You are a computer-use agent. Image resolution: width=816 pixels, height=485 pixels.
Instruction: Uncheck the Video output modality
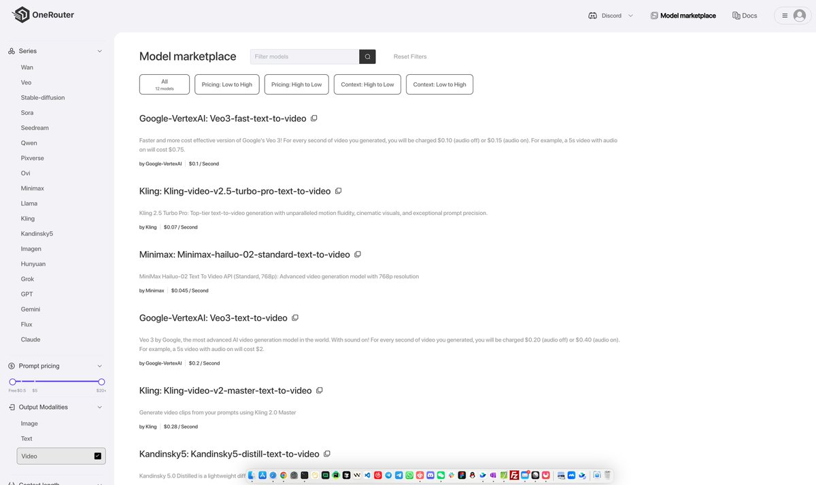pyautogui.click(x=97, y=456)
